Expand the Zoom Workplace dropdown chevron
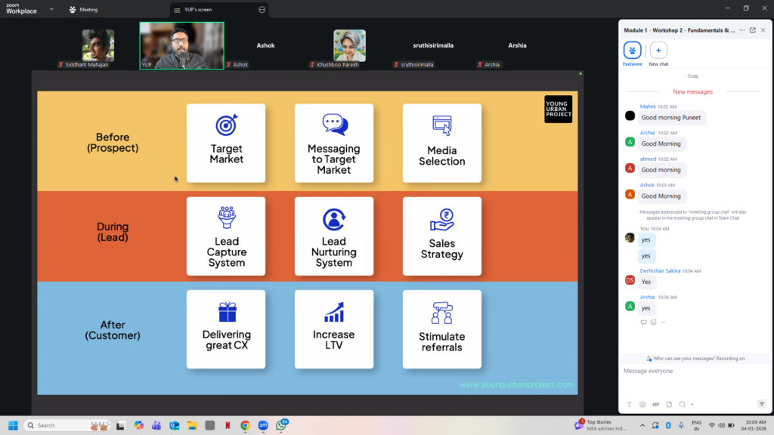Image resolution: width=774 pixels, height=435 pixels. coord(51,9)
